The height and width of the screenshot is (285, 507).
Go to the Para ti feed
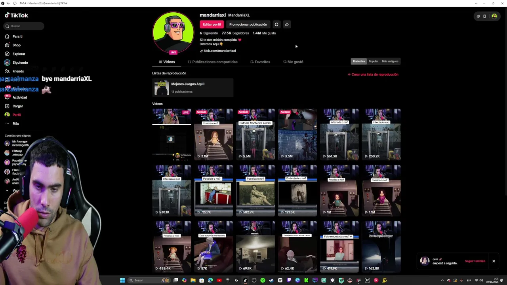click(x=13, y=36)
